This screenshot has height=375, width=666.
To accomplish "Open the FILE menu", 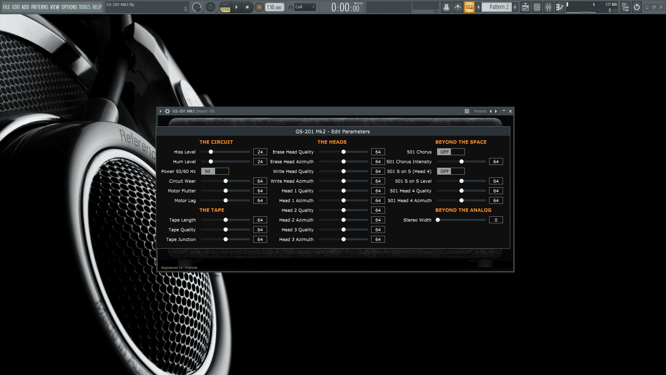I will point(7,7).
